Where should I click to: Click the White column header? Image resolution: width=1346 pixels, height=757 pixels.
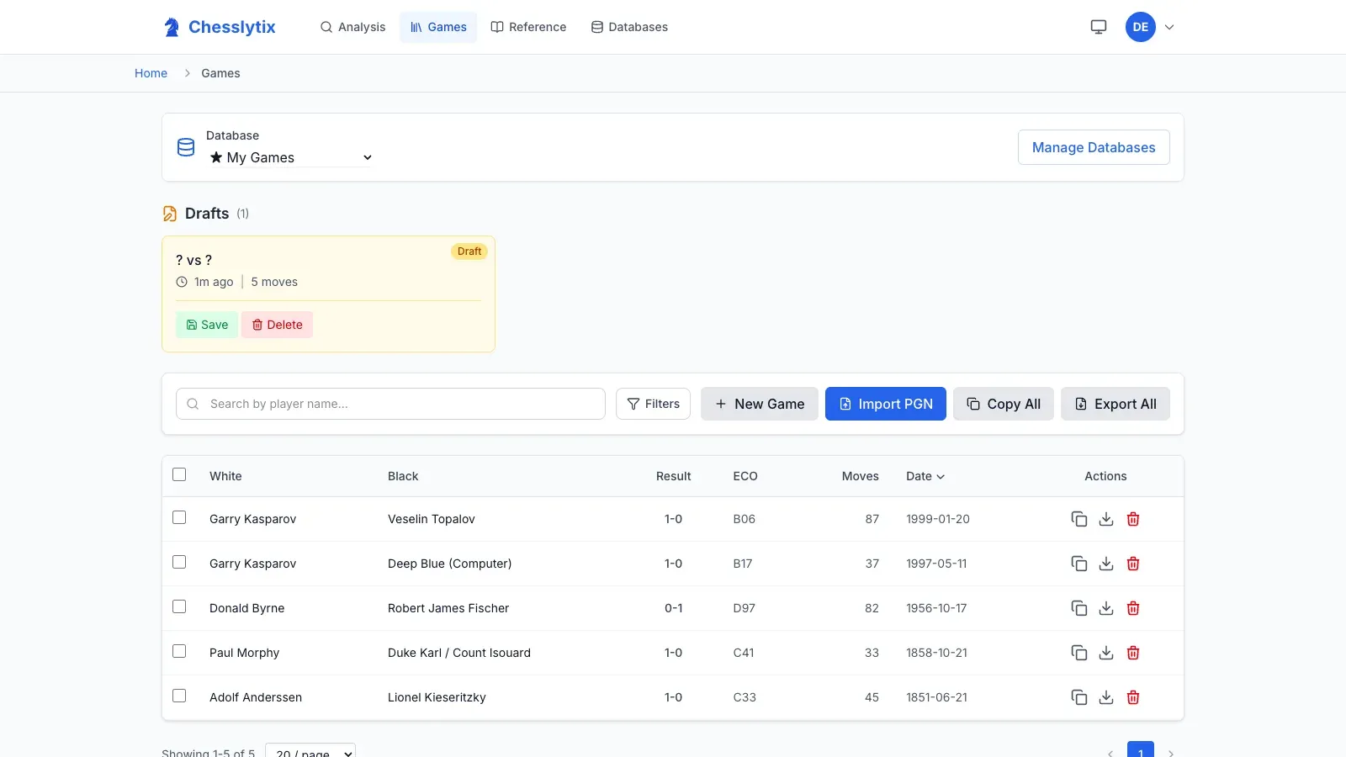(x=225, y=476)
